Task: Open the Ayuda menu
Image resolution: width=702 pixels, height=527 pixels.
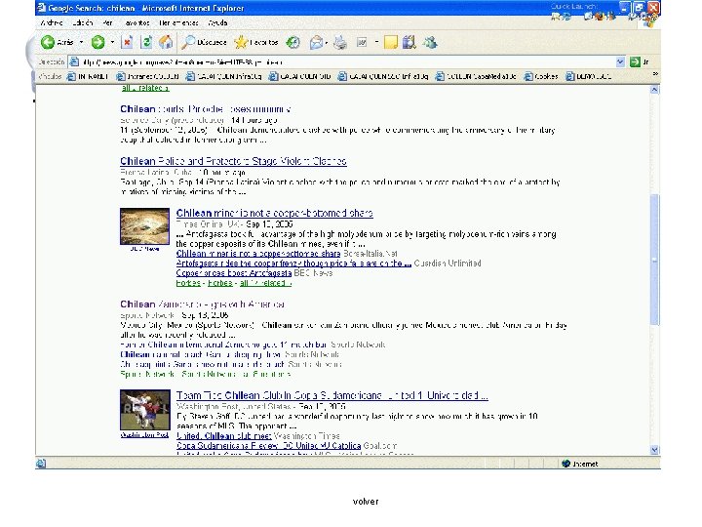Action: click(x=217, y=22)
